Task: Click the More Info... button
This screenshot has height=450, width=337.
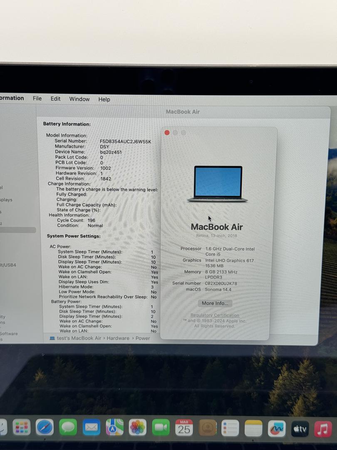Action: tap(215, 303)
